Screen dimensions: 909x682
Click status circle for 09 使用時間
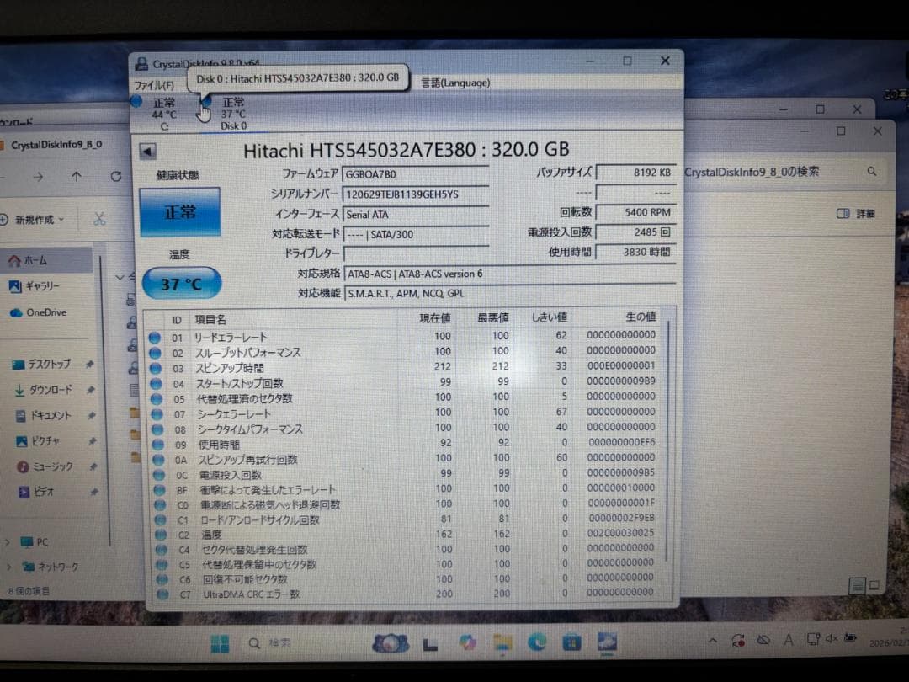158,445
